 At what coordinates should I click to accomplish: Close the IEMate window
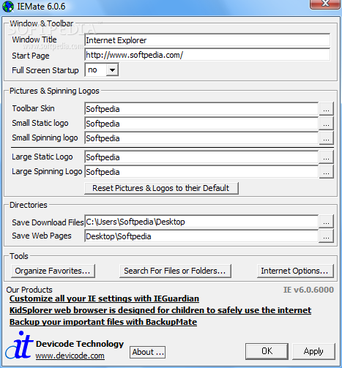325,4
